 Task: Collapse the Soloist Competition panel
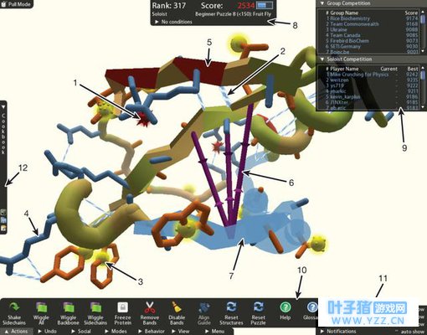[322, 59]
